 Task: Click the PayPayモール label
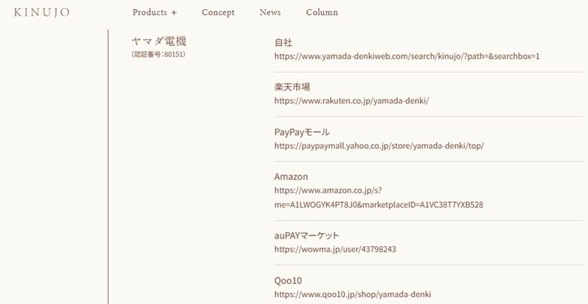[x=302, y=132]
